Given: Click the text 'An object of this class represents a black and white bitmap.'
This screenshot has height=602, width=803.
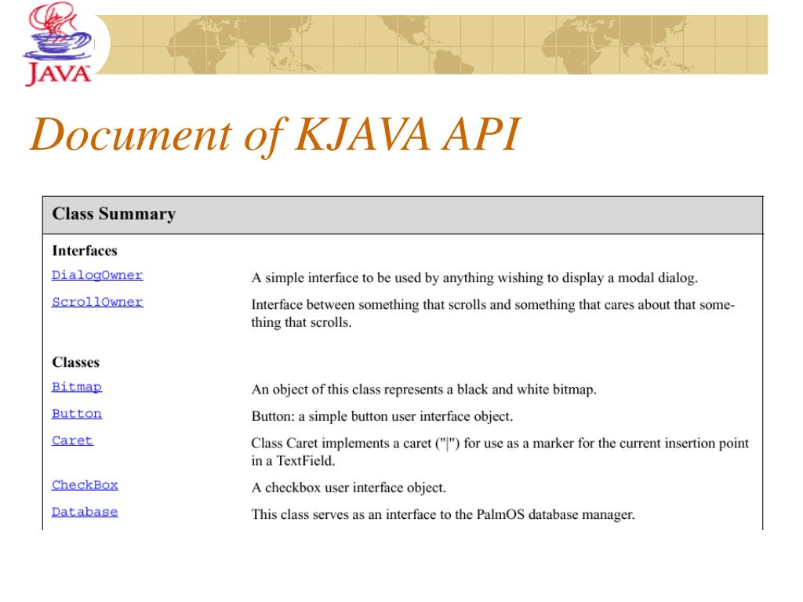Looking at the screenshot, I should click(424, 390).
